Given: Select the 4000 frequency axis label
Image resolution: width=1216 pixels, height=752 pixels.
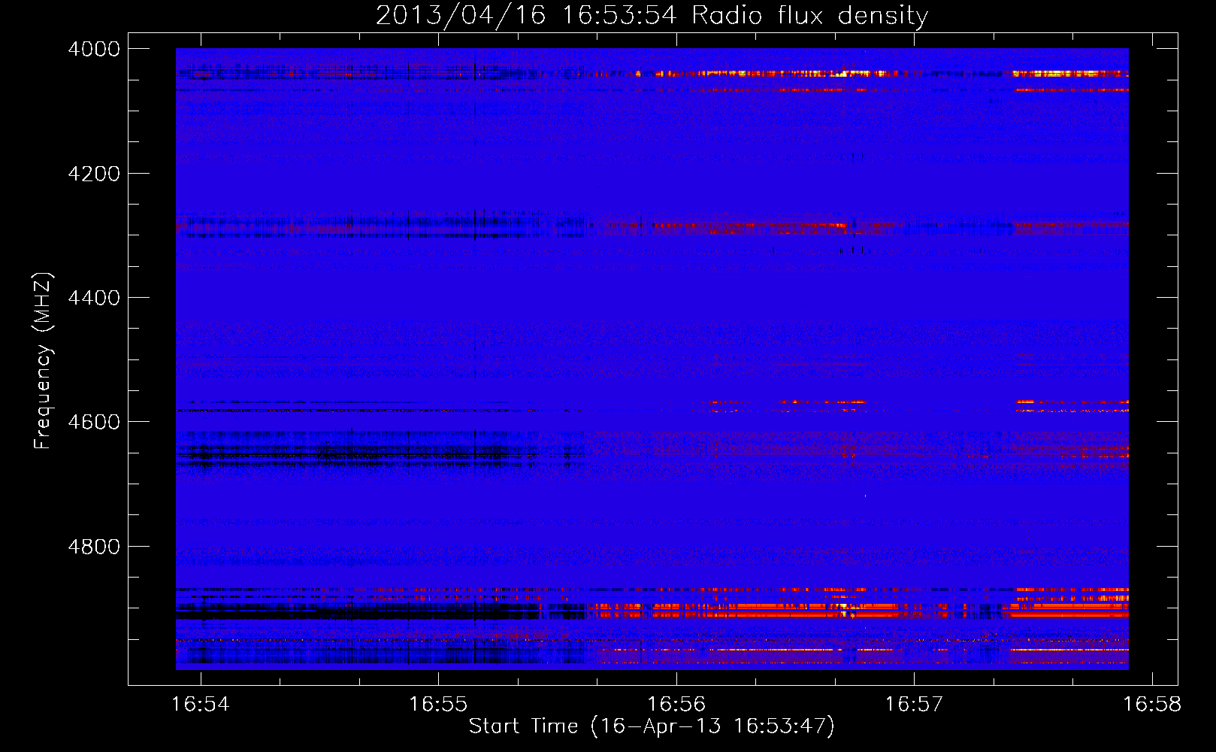Looking at the screenshot, I should tap(94, 49).
